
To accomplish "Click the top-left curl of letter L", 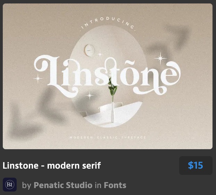I will coord(41,63).
